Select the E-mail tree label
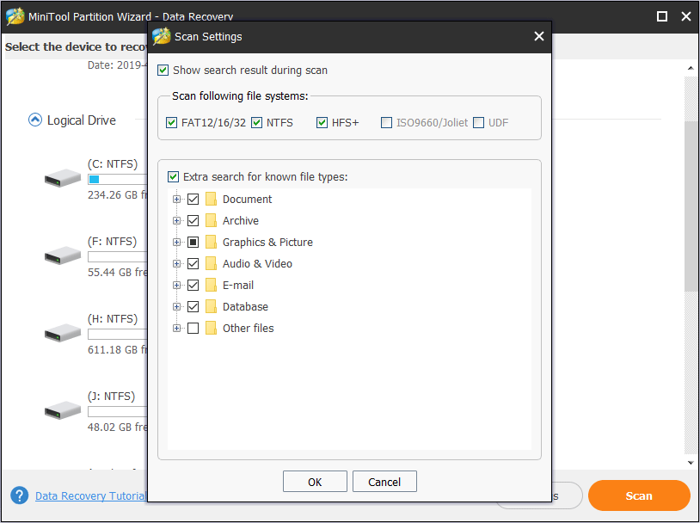The height and width of the screenshot is (523, 700). pos(238,285)
